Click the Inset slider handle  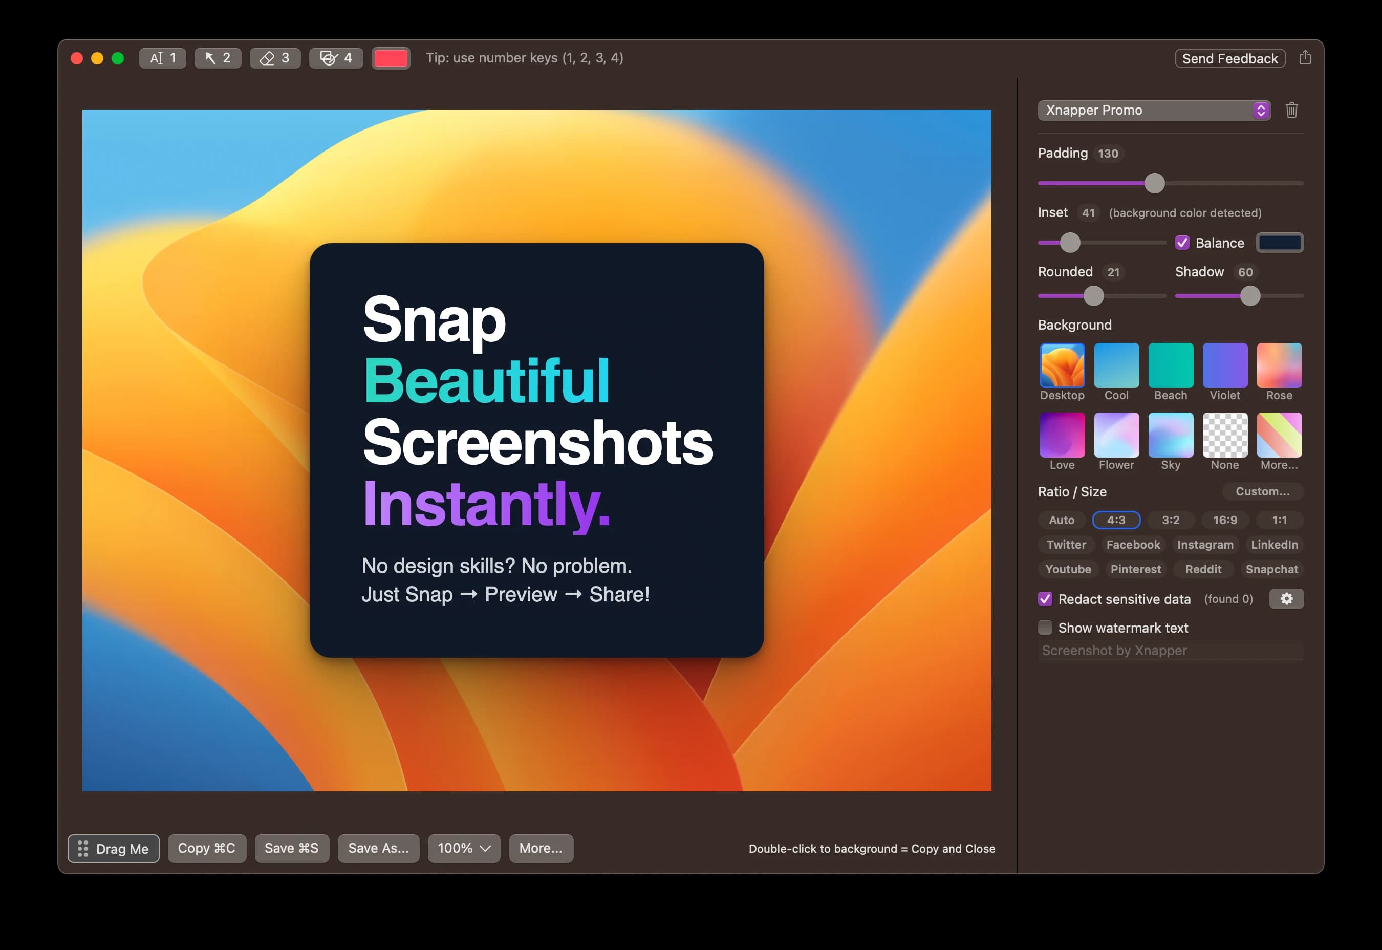click(1070, 243)
